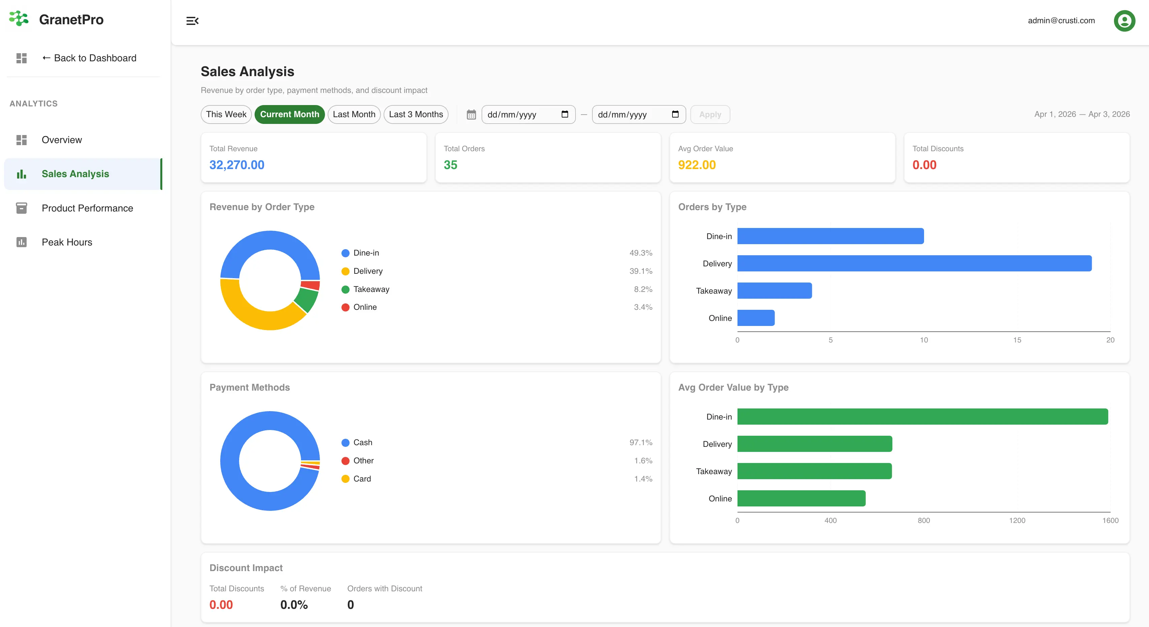The width and height of the screenshot is (1149, 627).
Task: Click the GranetPro logo icon
Action: pos(18,19)
